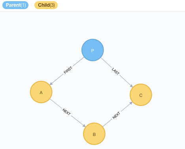
Task: Click the FIRST arrowhead touching node A
Action: tap(51, 84)
